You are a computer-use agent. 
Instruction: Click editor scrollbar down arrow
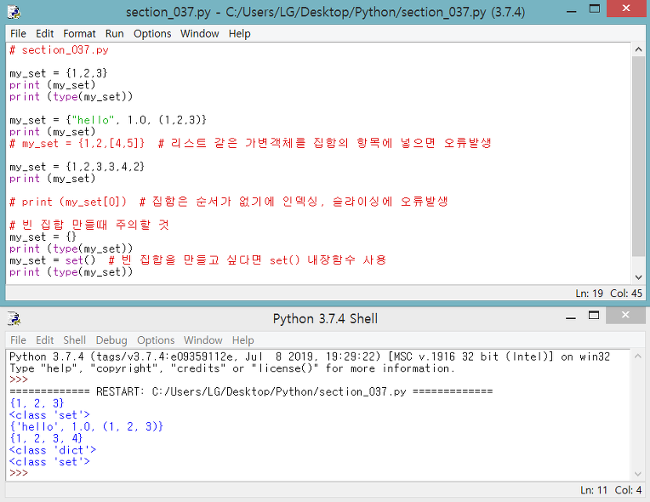[638, 277]
